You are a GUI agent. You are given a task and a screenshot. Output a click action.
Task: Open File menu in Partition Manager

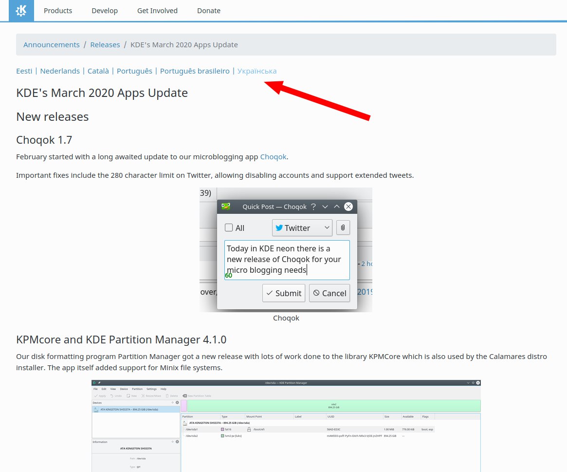coord(95,389)
